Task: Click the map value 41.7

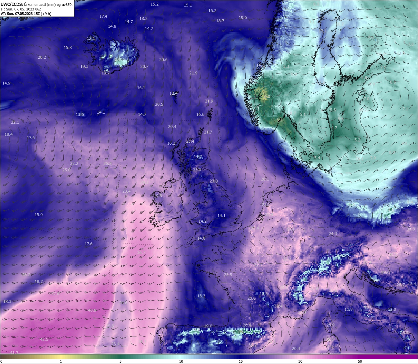Action: (14, 353)
